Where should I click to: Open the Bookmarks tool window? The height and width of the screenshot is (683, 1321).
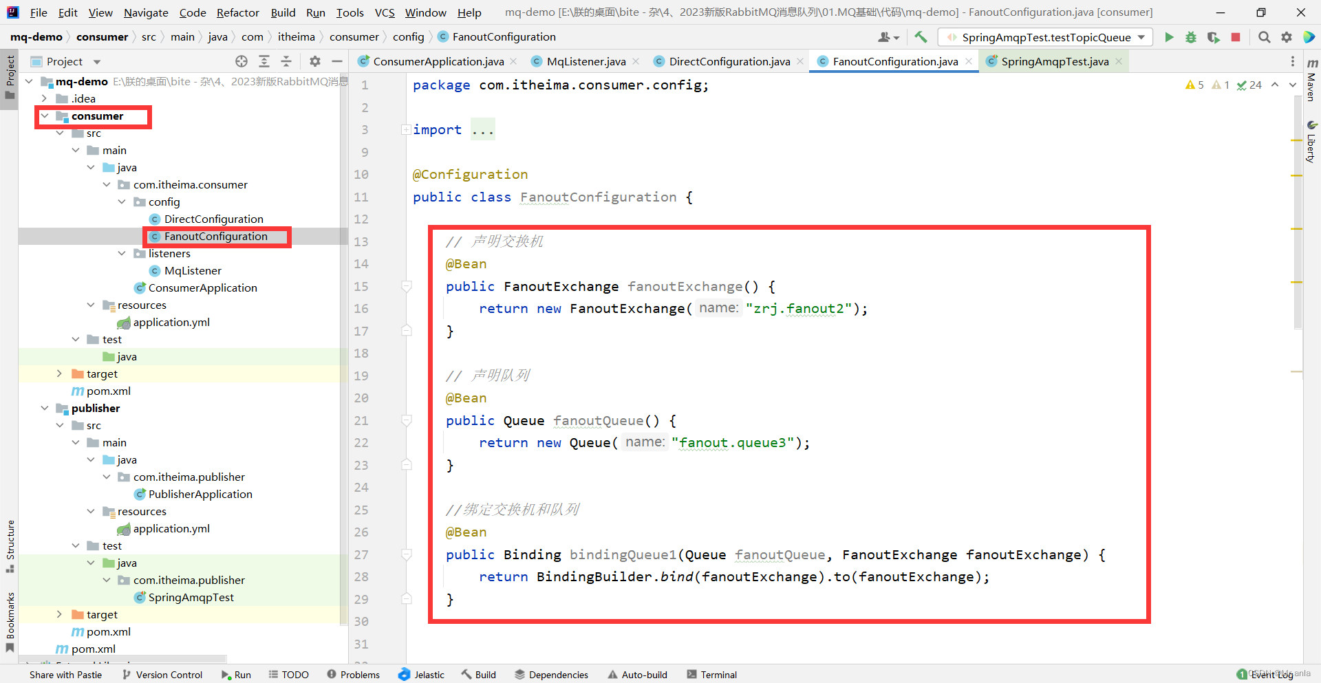coord(10,622)
